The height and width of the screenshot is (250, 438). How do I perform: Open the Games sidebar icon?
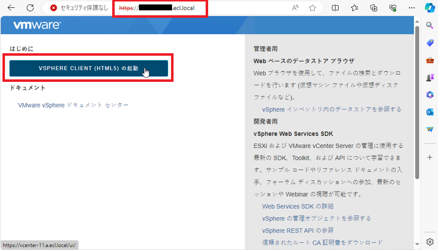[x=430, y=77]
